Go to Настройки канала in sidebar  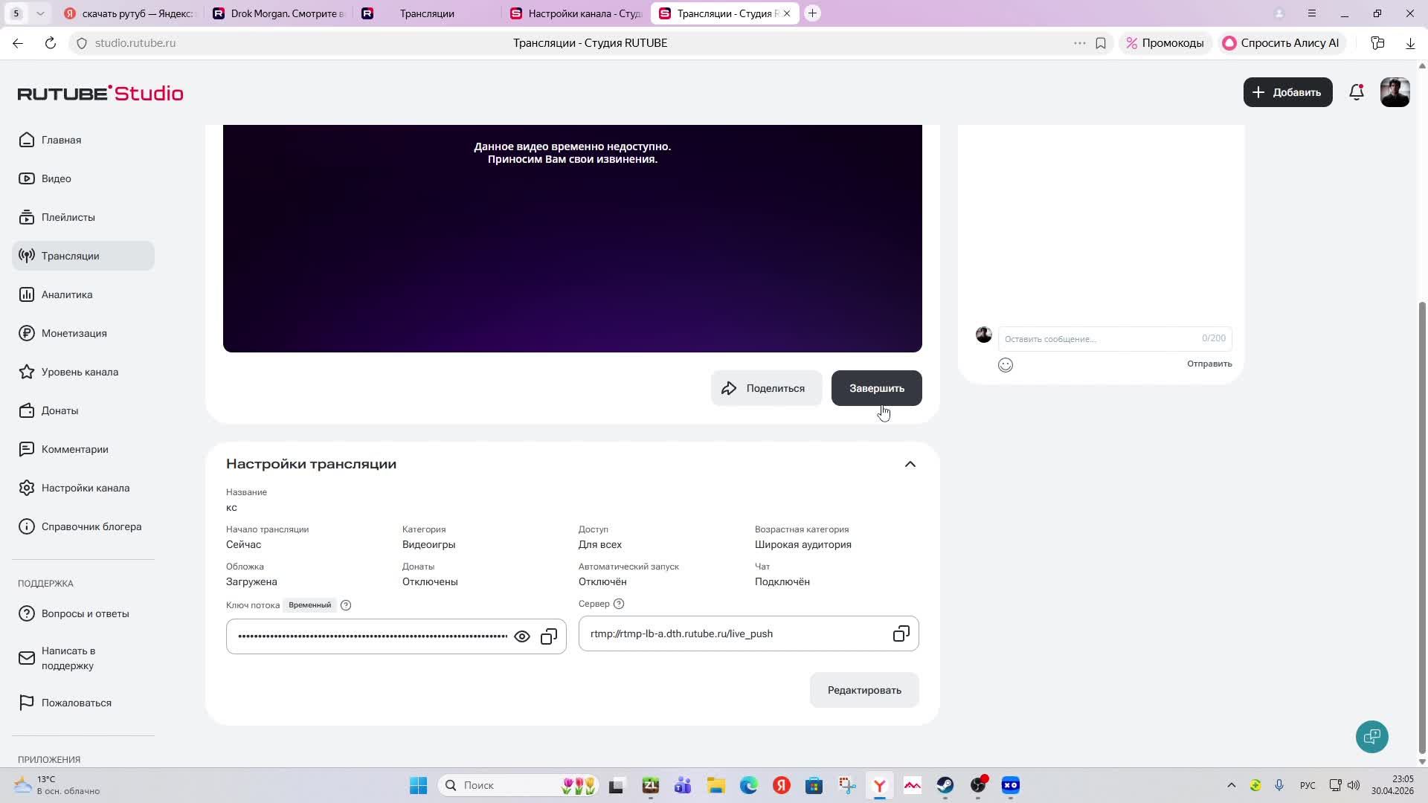coord(85,488)
